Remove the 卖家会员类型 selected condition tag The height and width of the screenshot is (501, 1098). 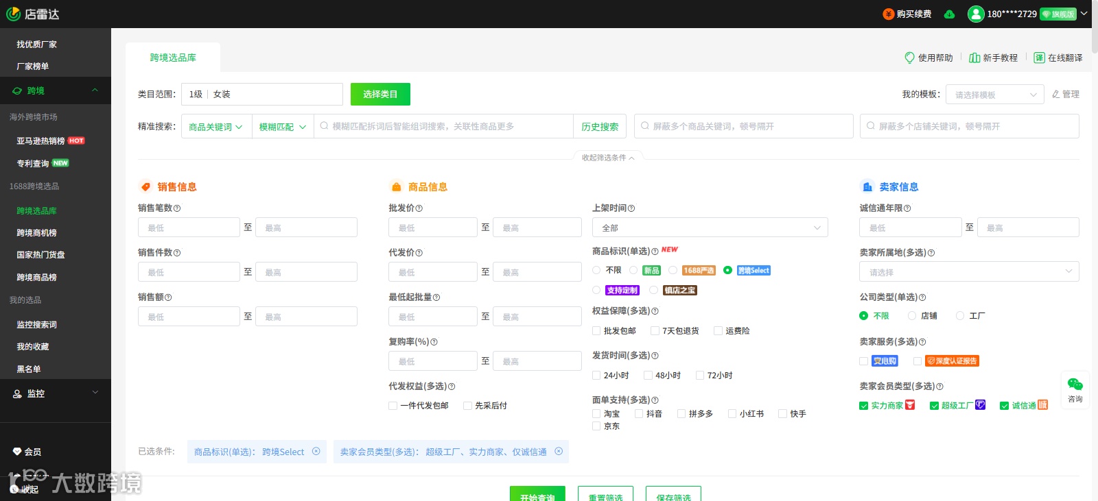559,451
